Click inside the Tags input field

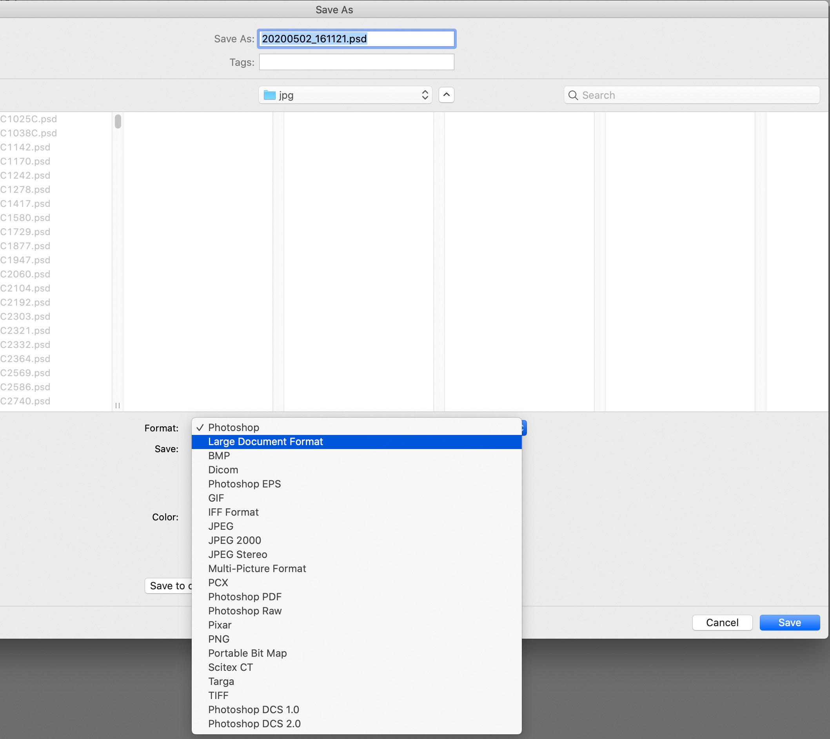[x=356, y=62]
